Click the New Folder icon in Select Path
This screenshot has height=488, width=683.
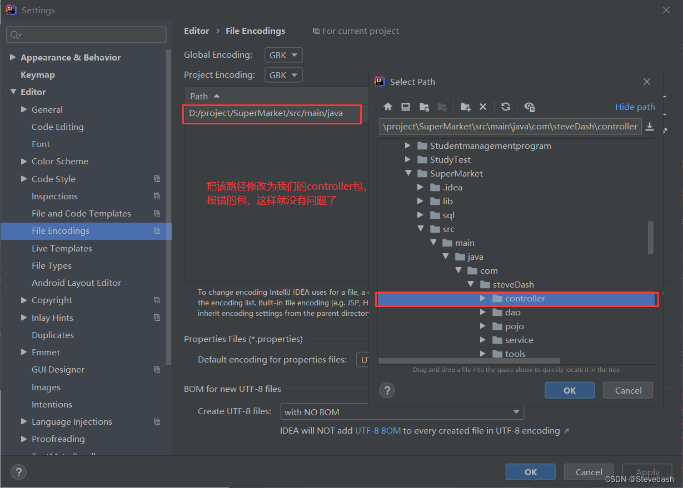pyautogui.click(x=466, y=107)
